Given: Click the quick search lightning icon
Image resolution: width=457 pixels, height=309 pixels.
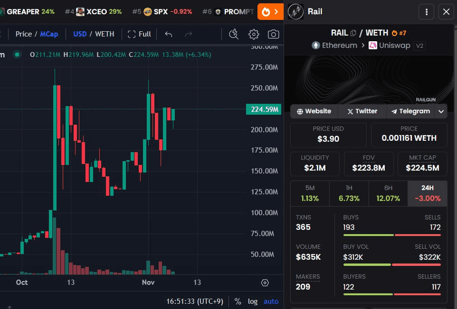Looking at the screenshot, I should pyautogui.click(x=233, y=34).
